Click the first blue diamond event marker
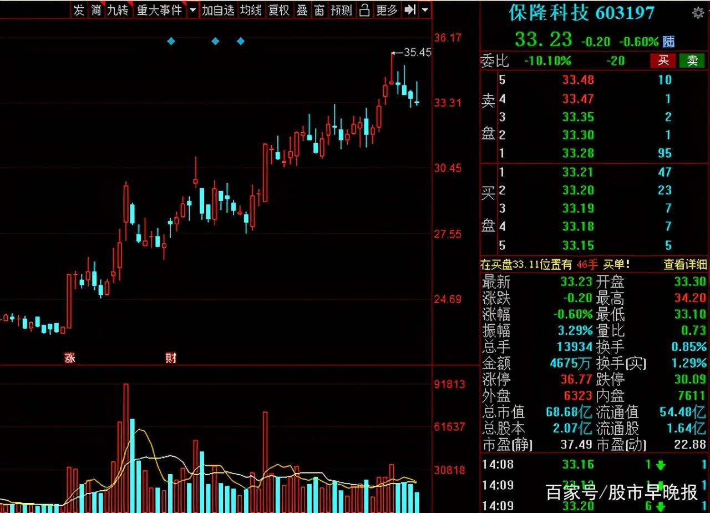 pyautogui.click(x=171, y=41)
